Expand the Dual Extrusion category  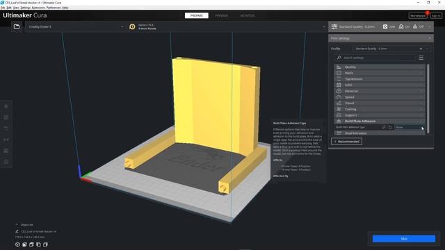pos(380,133)
